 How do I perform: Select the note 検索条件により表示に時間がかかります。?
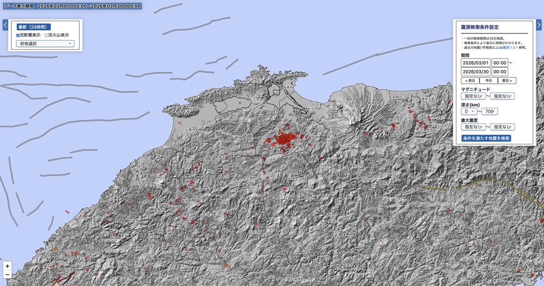(x=493, y=43)
